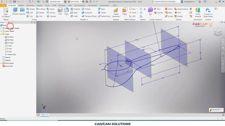Viewport: 225px width, 126px height.
Task: Select End of Part marker
Action: (8, 66)
